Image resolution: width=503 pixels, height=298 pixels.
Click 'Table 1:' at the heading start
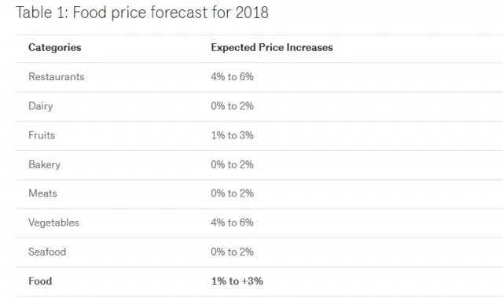coord(42,13)
